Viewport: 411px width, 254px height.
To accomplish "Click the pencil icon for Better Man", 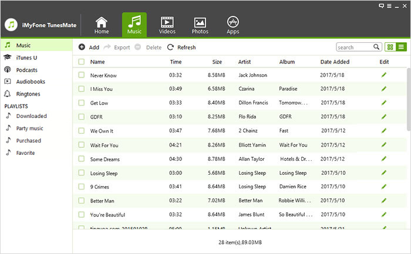I will [x=384, y=201].
